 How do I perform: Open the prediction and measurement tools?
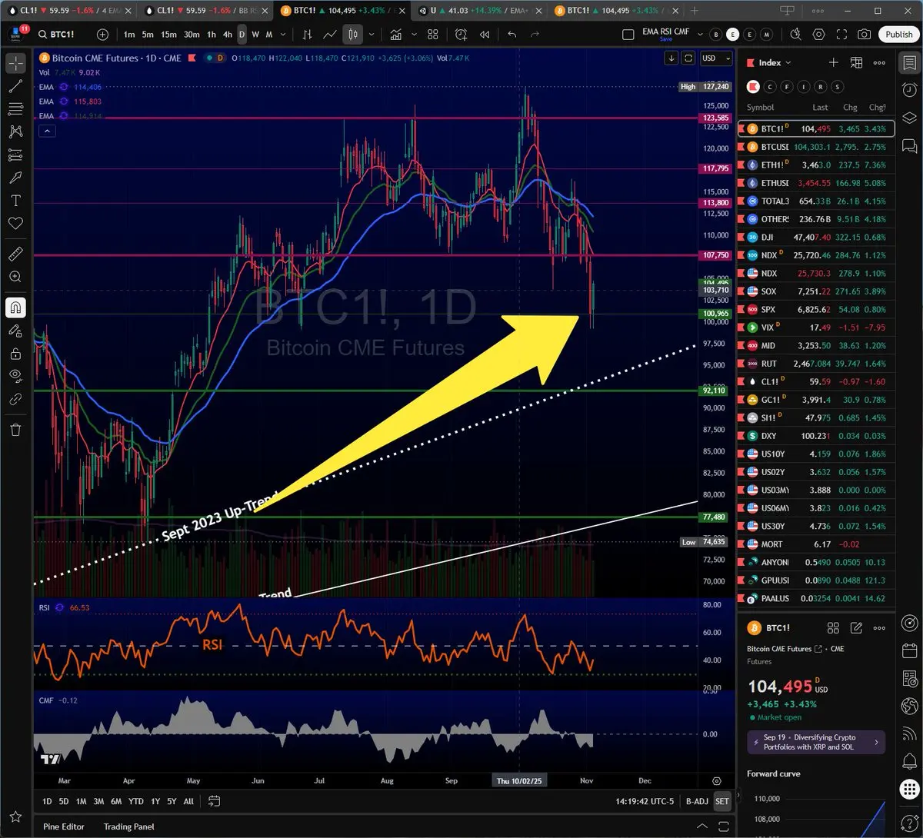pyautogui.click(x=15, y=155)
